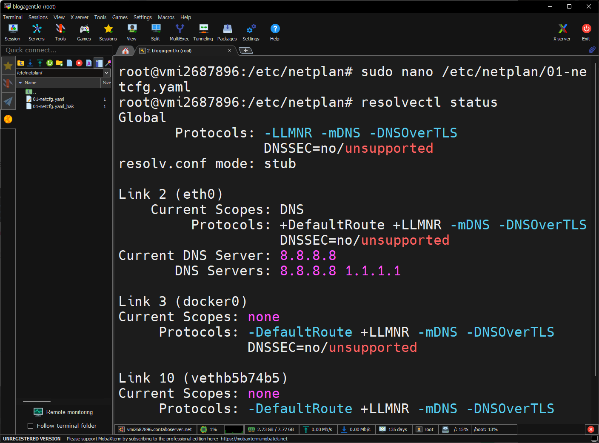Click the Name column sort arrow
This screenshot has width=599, height=443.
pos(20,83)
